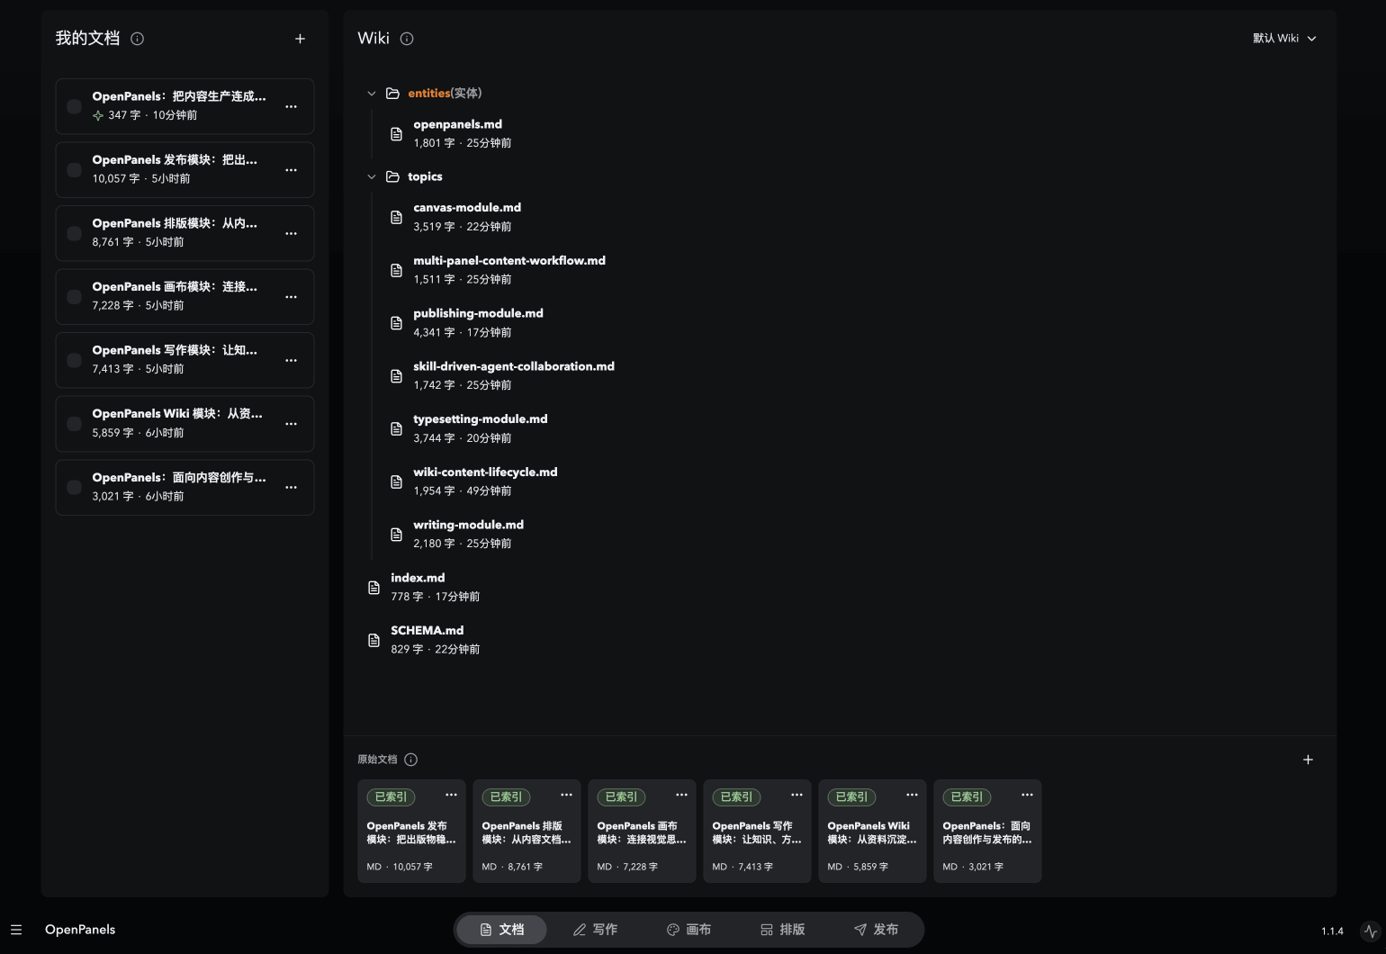Open the 默认 Wiki dropdown

pyautogui.click(x=1284, y=39)
